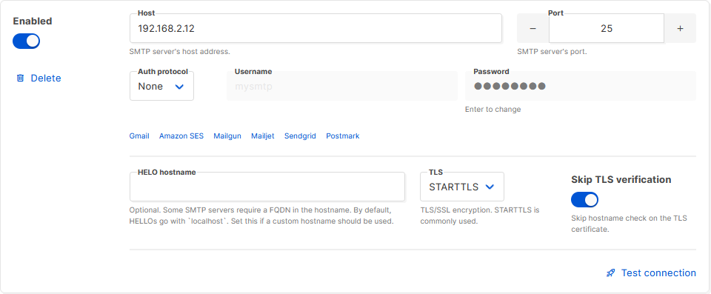Select the Gmail preset link
The height and width of the screenshot is (294, 711).
[x=139, y=136]
